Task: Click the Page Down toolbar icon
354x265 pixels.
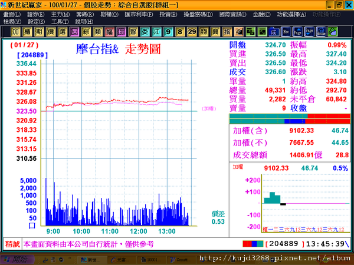Action: coord(309,32)
